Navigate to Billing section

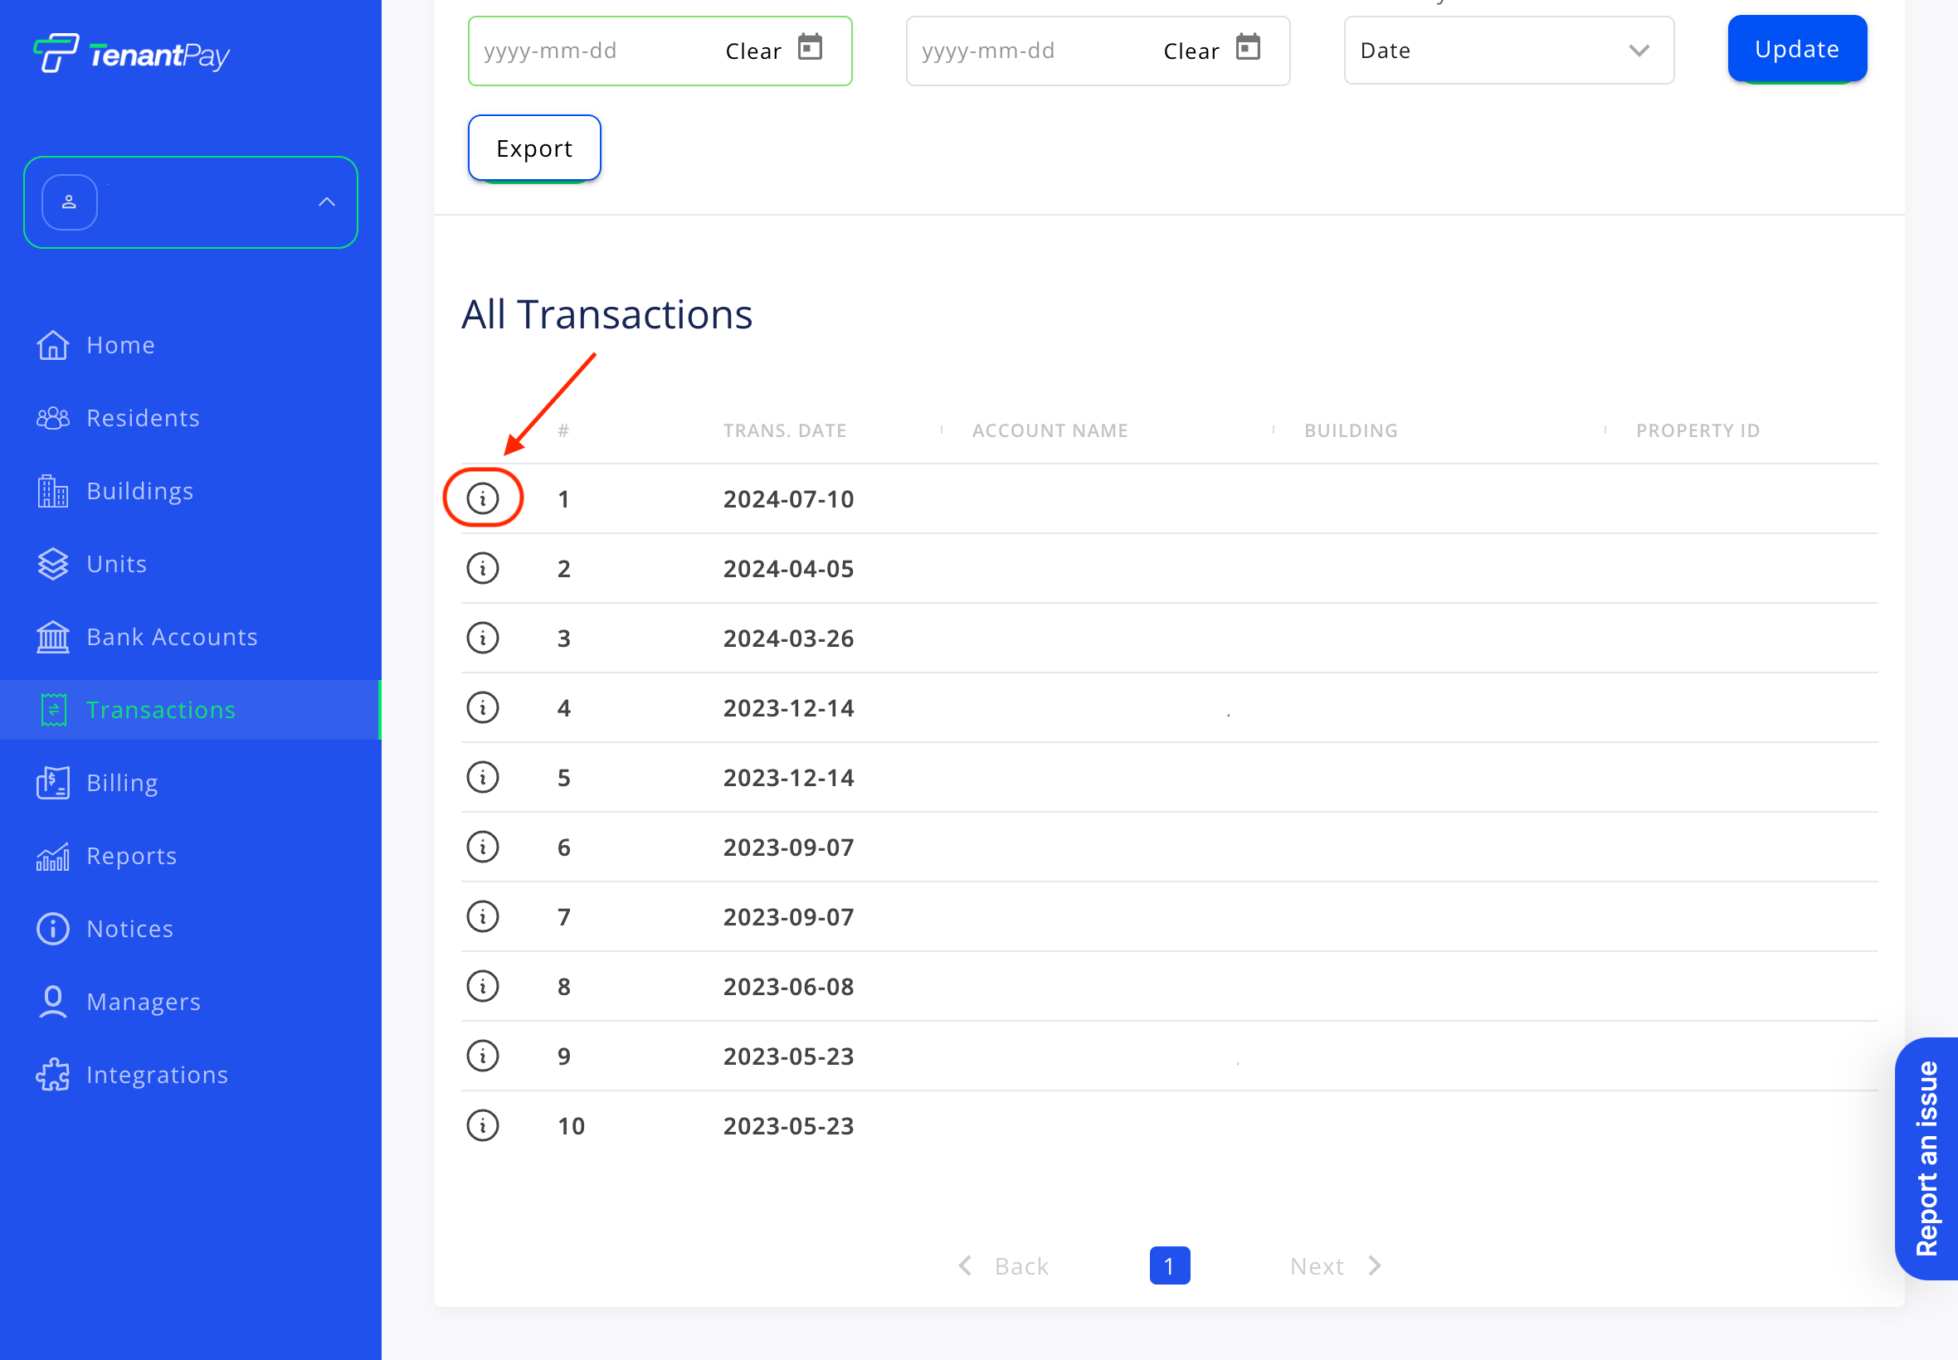coord(122,782)
